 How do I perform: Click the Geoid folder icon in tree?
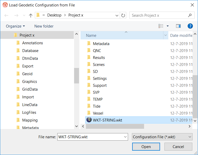tap(18, 74)
